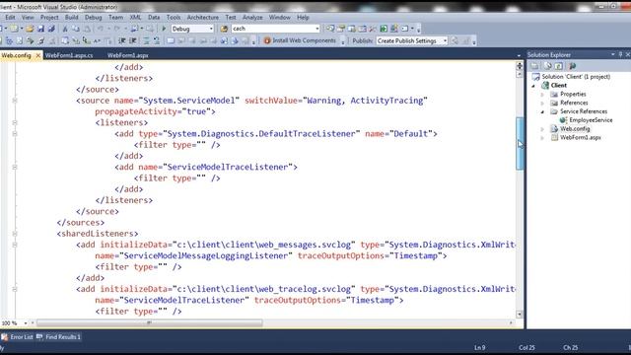631x355 pixels.
Task: Click Show All Files in Solution Explorer
Action: coord(547,66)
